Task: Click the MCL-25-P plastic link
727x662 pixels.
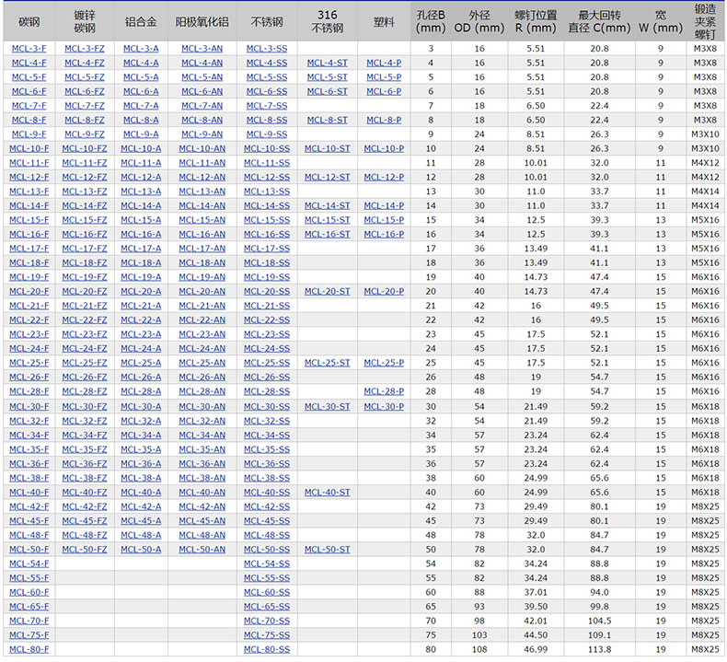Action: pos(384,363)
